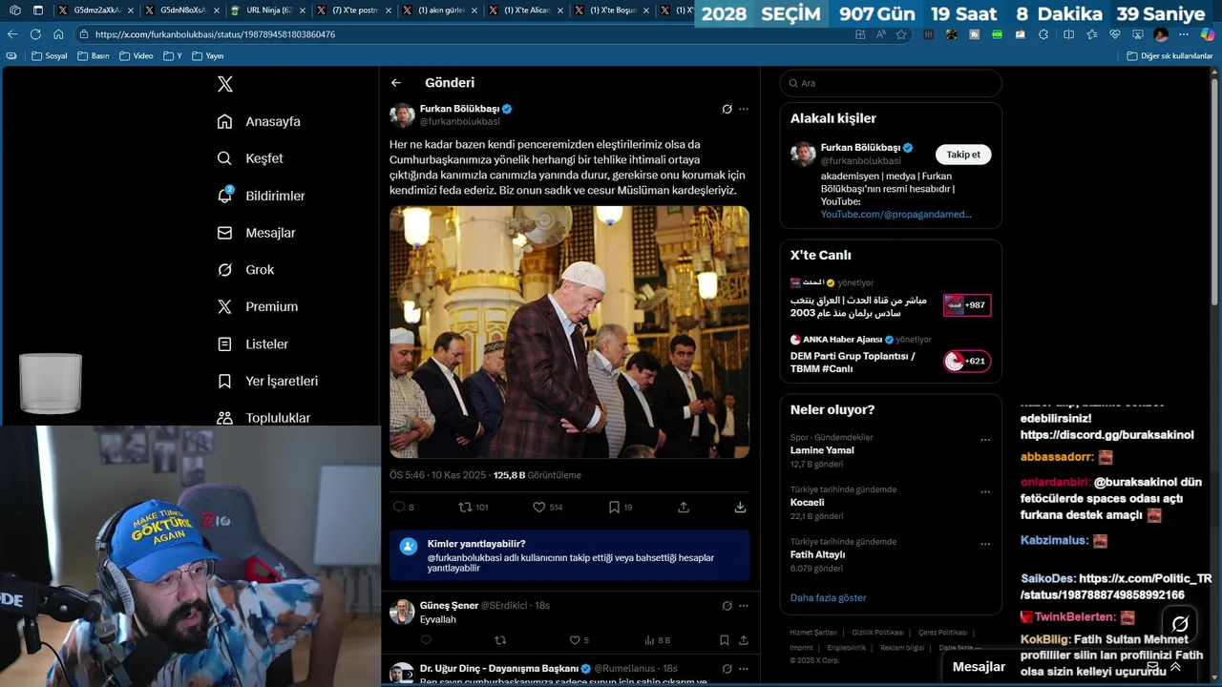Open the YouTube.com/@propagandamed link
The width and height of the screenshot is (1222, 687).
click(895, 215)
